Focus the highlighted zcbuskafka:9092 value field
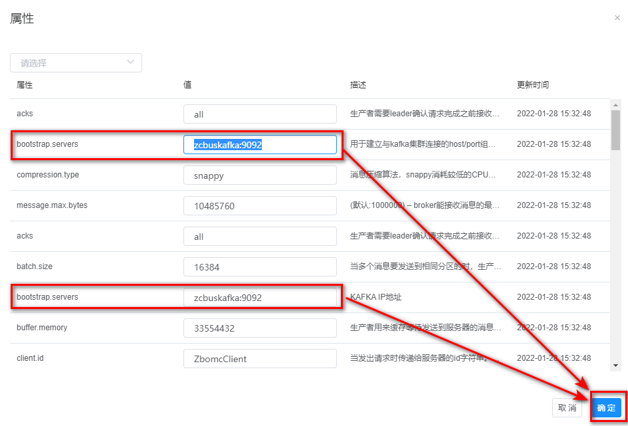Image resolution: width=628 pixels, height=426 pixels. coord(260,145)
